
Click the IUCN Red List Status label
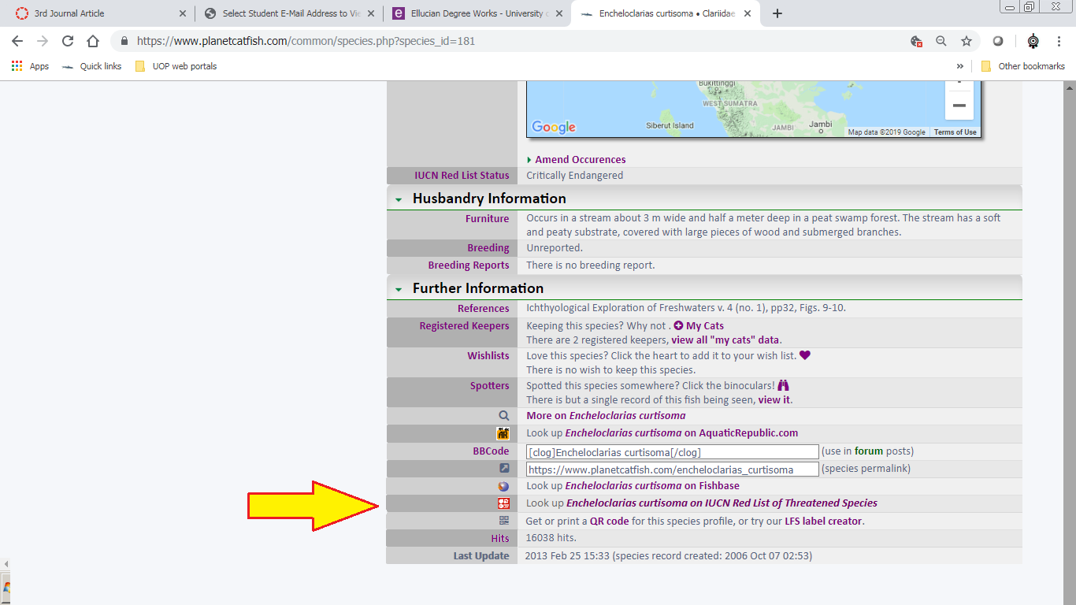click(x=462, y=176)
